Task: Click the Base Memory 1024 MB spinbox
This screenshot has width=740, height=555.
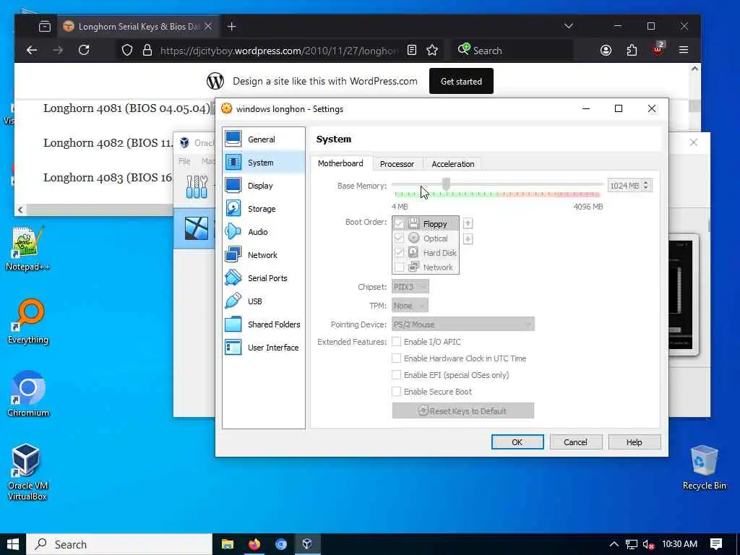Action: pos(629,186)
